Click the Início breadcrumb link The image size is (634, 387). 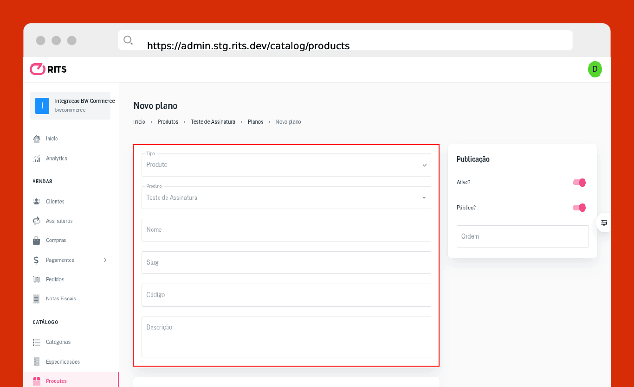pyautogui.click(x=139, y=122)
